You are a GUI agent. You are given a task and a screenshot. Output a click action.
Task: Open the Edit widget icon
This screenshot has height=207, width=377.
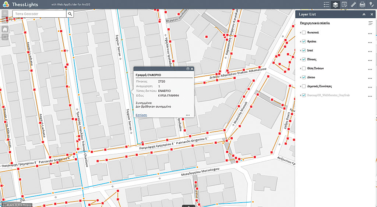344,5
